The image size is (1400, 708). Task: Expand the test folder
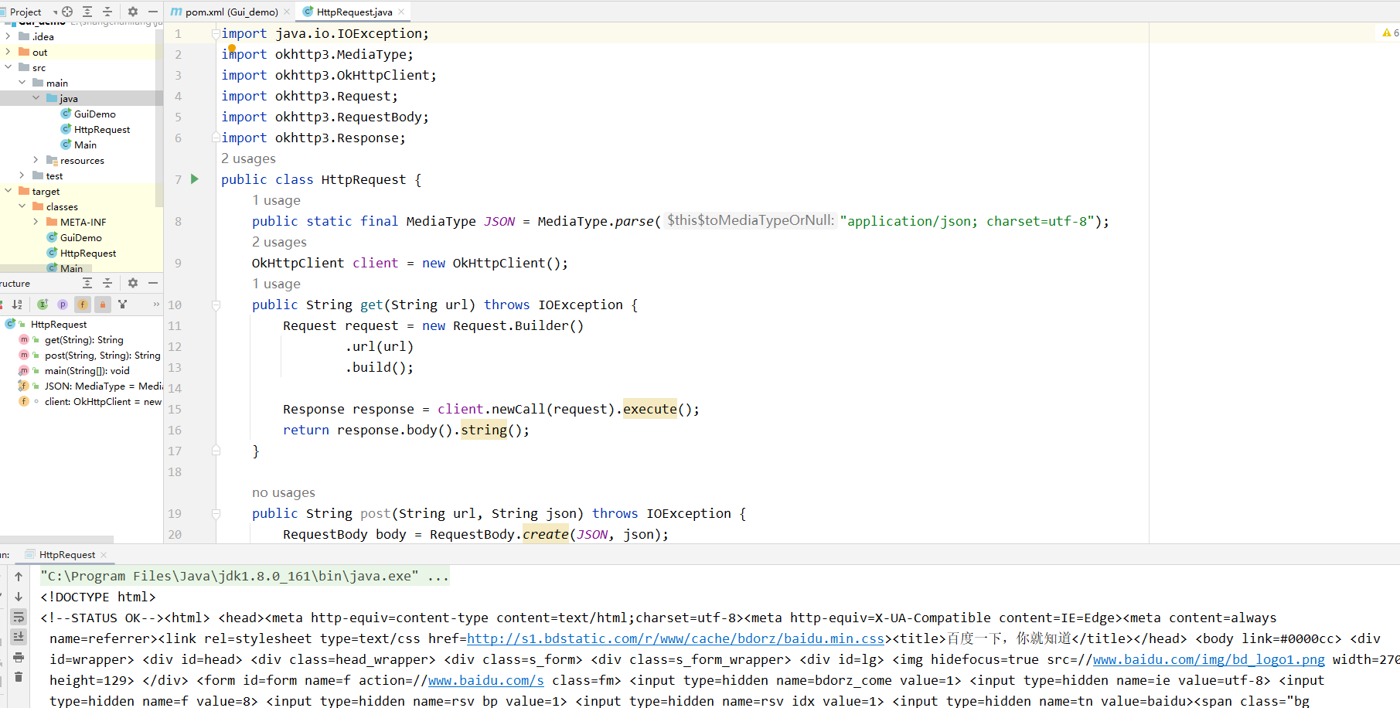pos(22,175)
